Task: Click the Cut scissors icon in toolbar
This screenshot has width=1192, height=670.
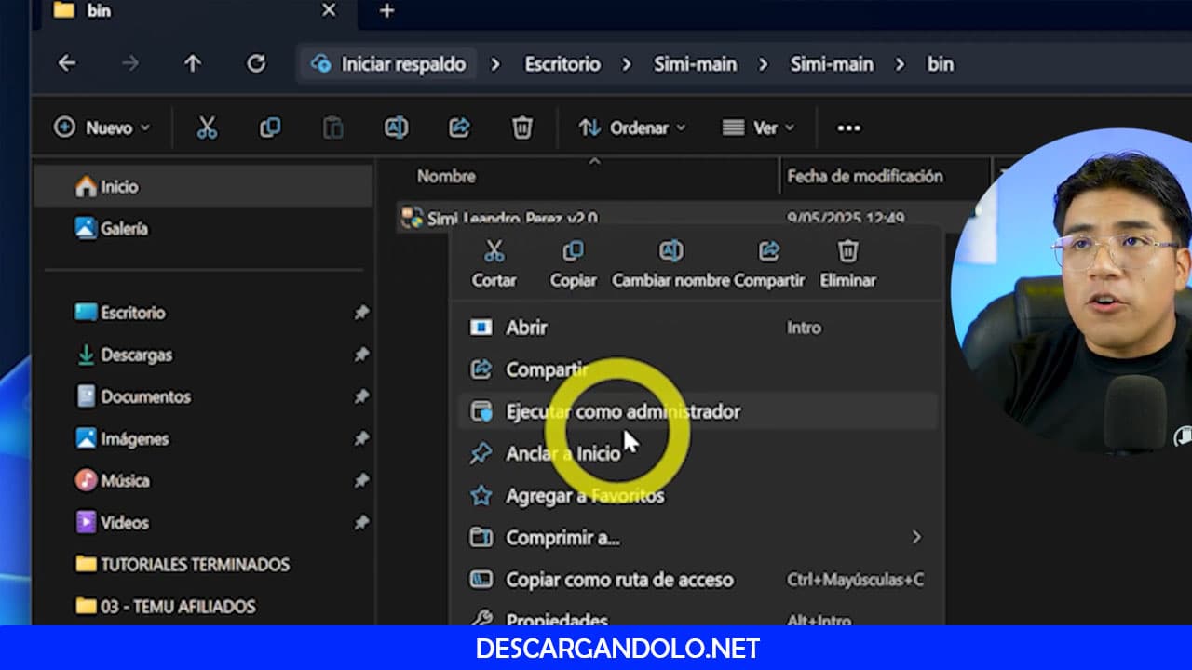Action: 207,127
